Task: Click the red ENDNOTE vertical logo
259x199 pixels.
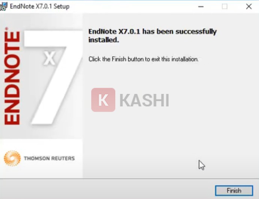Action: [x=12, y=78]
